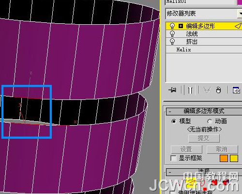Select the red Polygon sub-object icon
This screenshot has width=242, height=194.
point(214,182)
